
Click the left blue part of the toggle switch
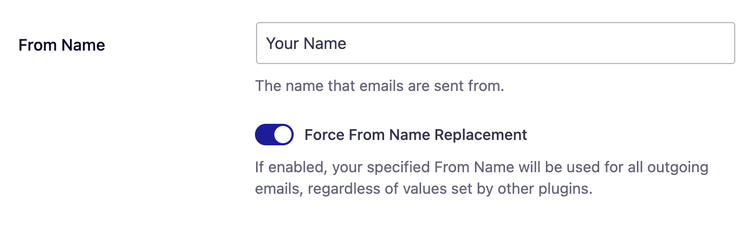[264, 135]
